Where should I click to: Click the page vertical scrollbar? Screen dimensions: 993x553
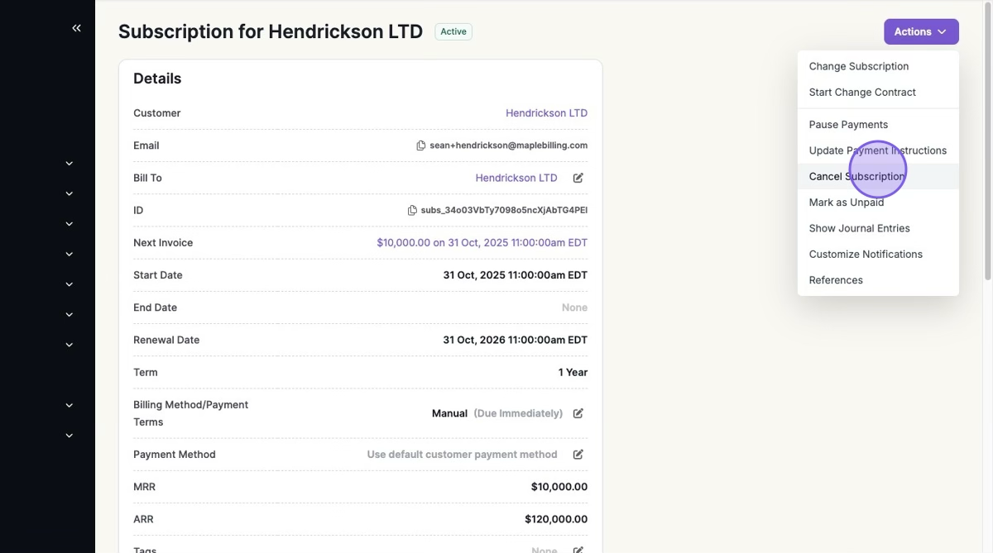click(x=986, y=141)
